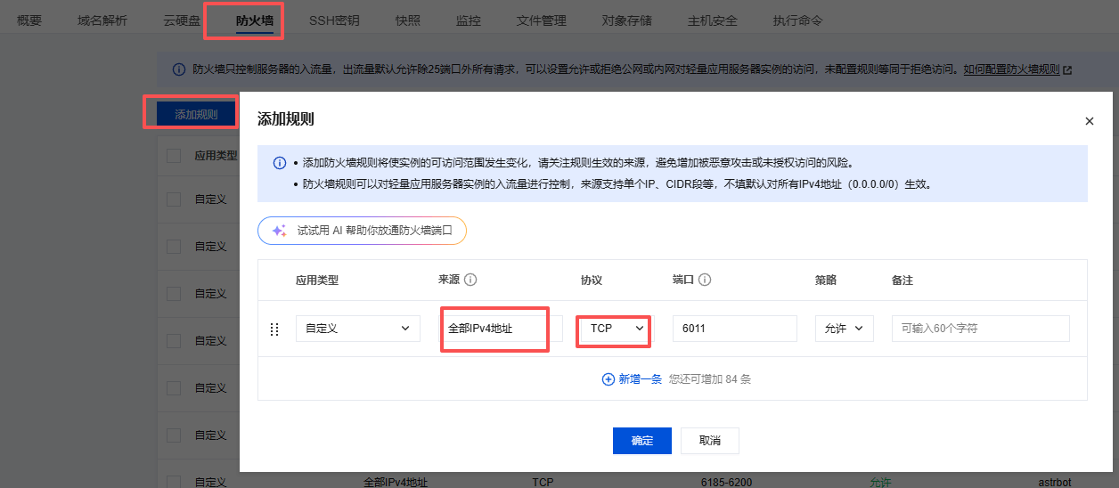Viewport: 1119px width, 488px height.
Task: Click the plus icon beside 新增一条
Action: tap(609, 379)
